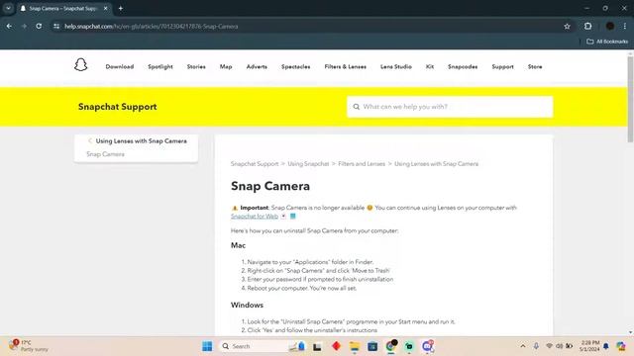This screenshot has width=634, height=356.
Task: Show hidden system tray icons
Action: pyautogui.click(x=523, y=346)
